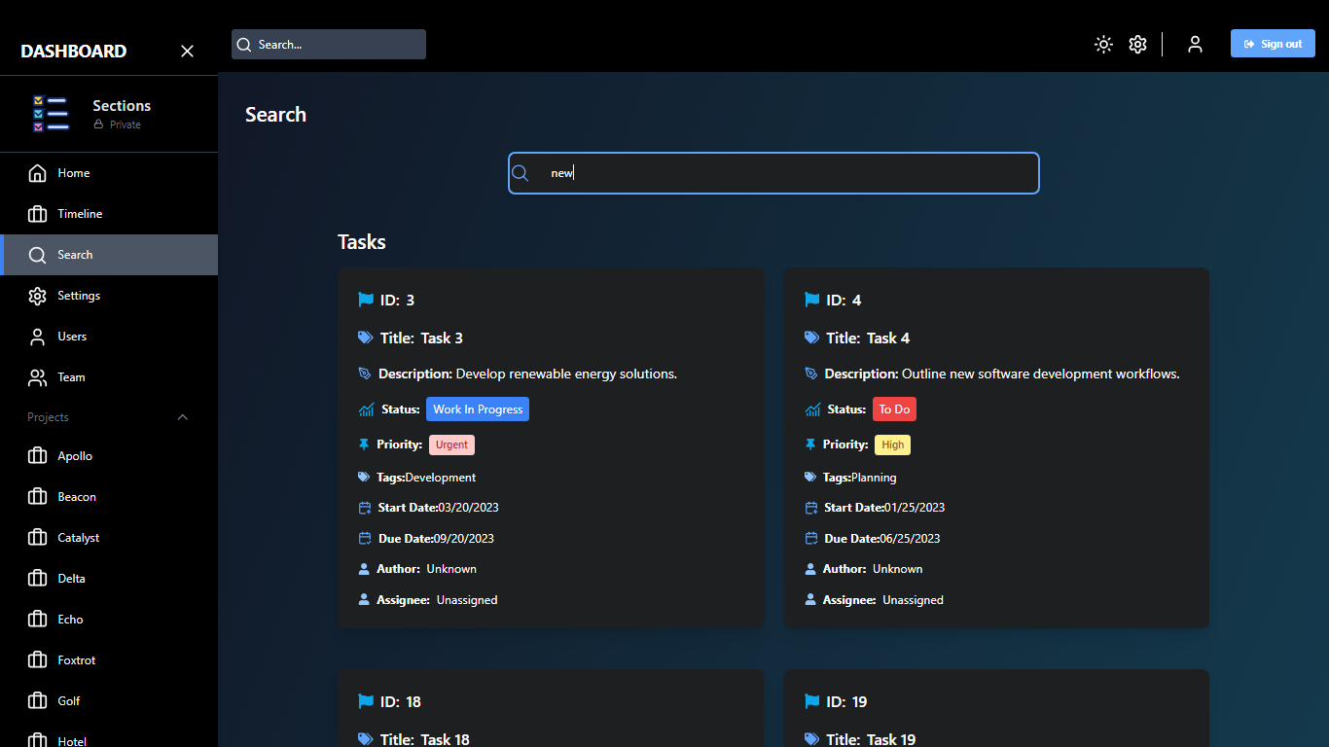Open the Beacon project

click(109, 497)
